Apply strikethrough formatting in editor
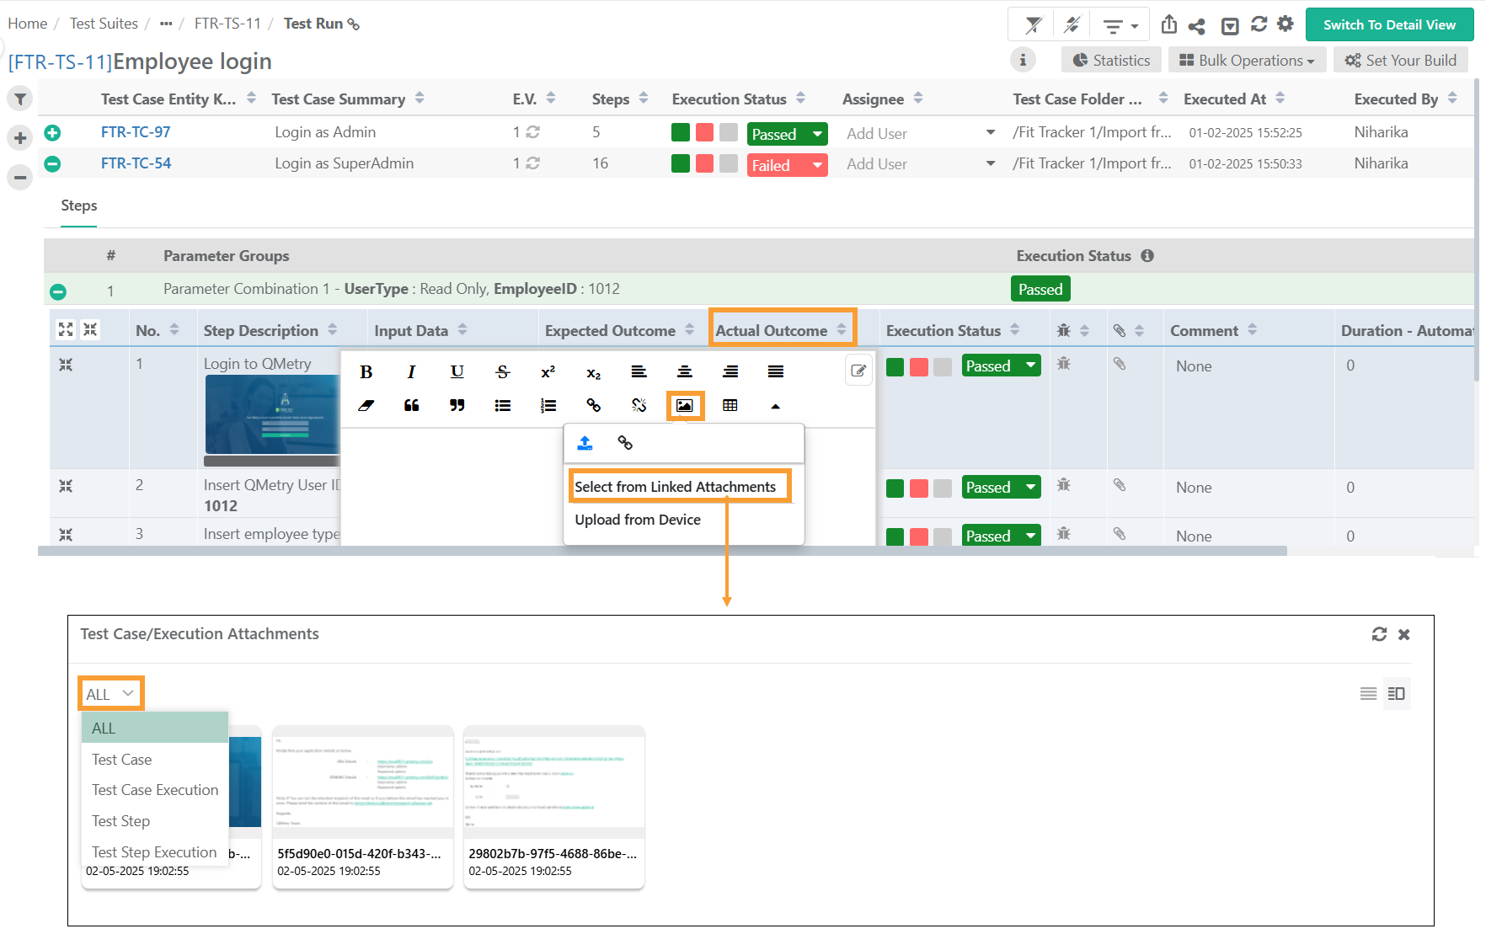1486x950 pixels. (x=502, y=372)
